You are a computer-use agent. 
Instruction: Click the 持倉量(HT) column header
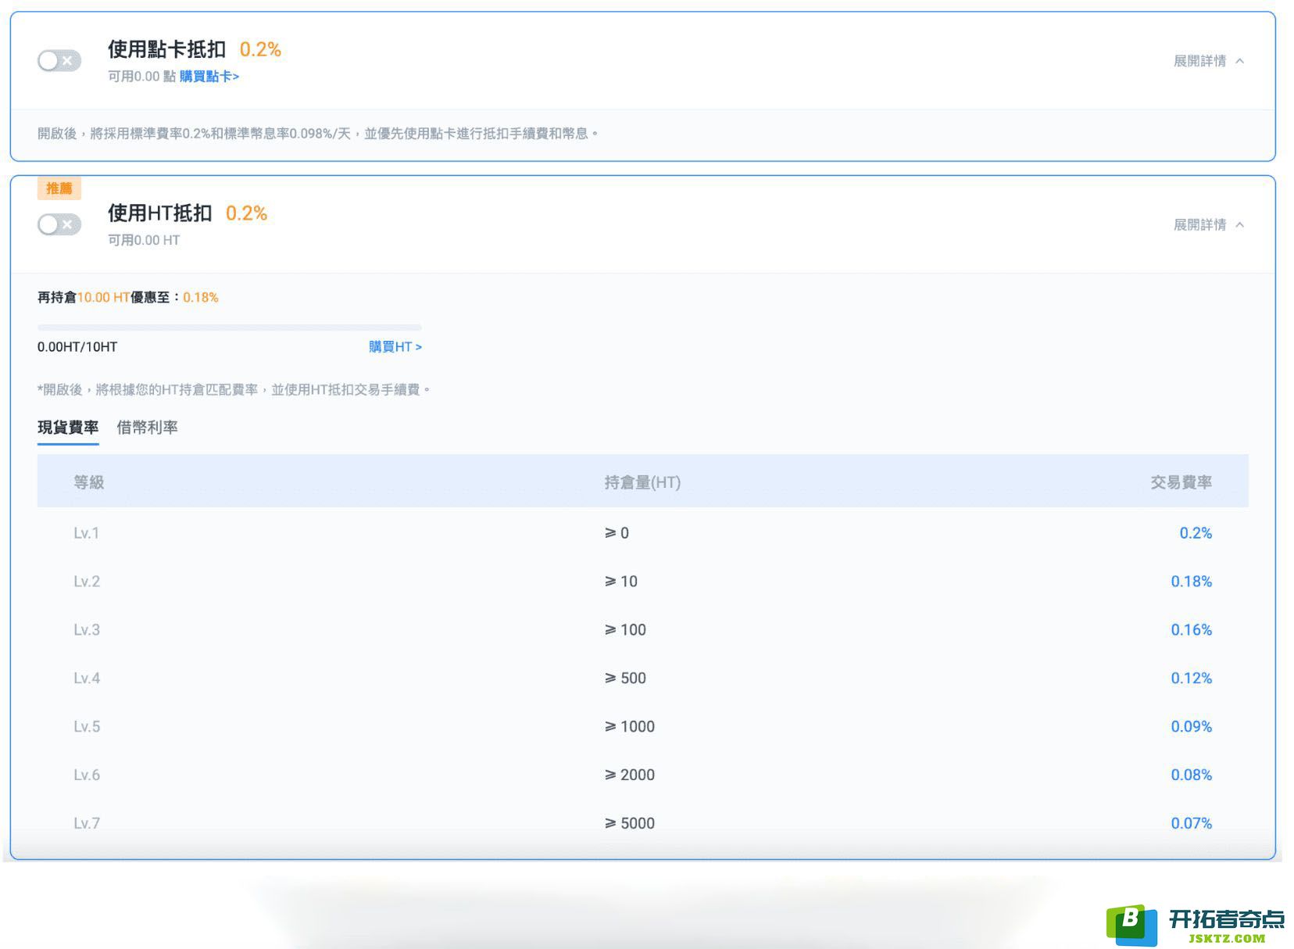pos(642,482)
